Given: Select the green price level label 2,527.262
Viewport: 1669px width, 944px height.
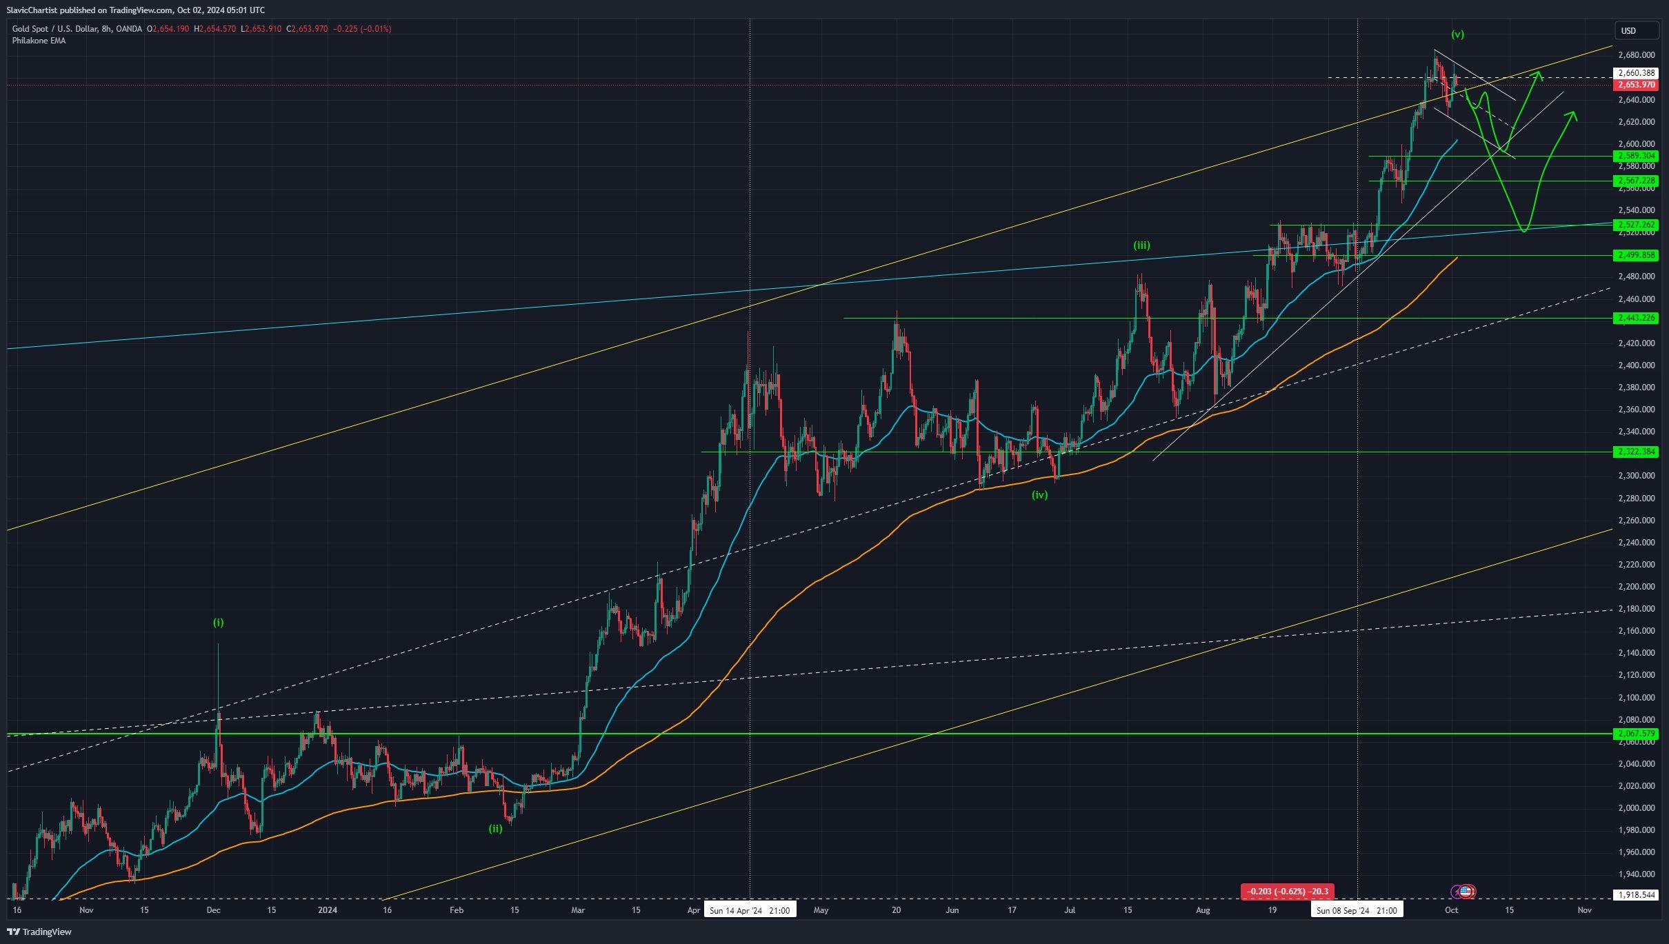Looking at the screenshot, I should [x=1636, y=225].
